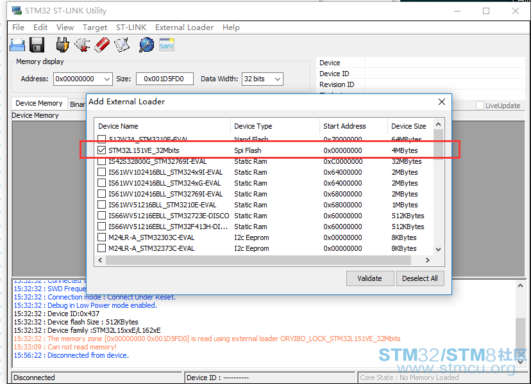Open the Help menu

click(231, 28)
